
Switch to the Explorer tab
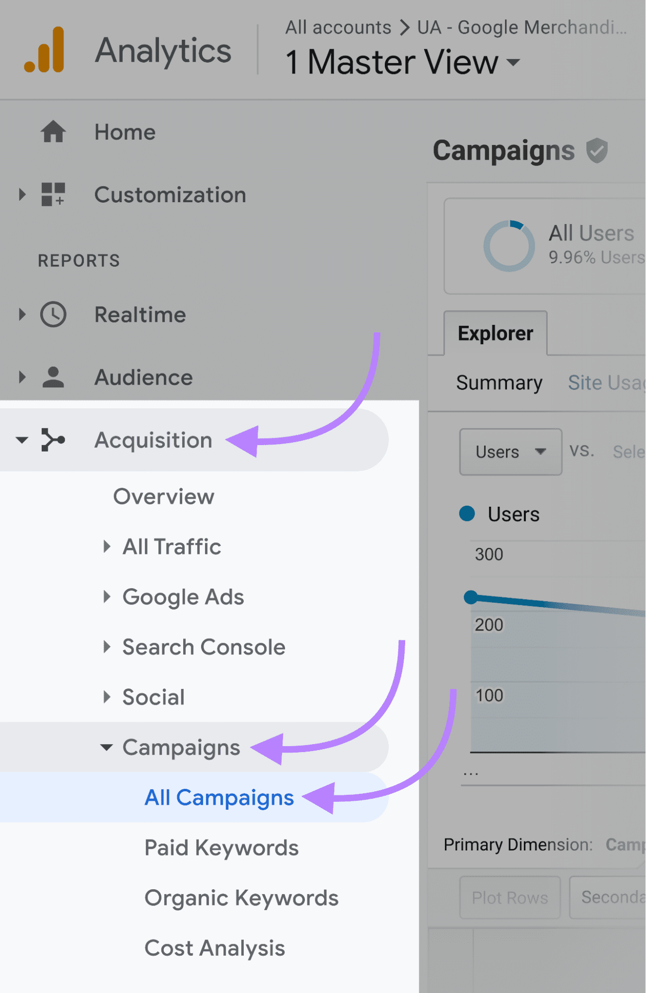[x=496, y=333]
